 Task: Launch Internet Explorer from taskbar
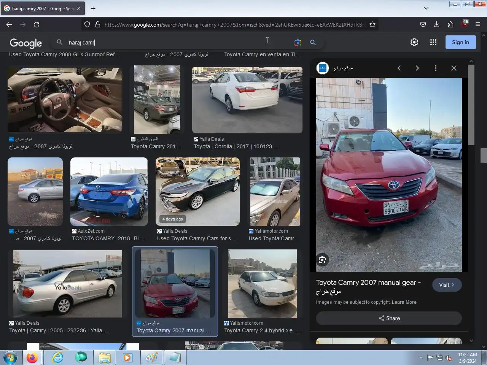pos(57,358)
